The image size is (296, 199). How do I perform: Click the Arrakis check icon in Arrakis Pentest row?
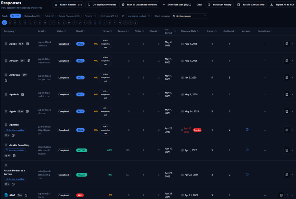pyautogui.click(x=247, y=174)
